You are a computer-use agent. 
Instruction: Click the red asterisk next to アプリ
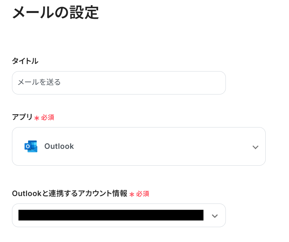click(37, 118)
